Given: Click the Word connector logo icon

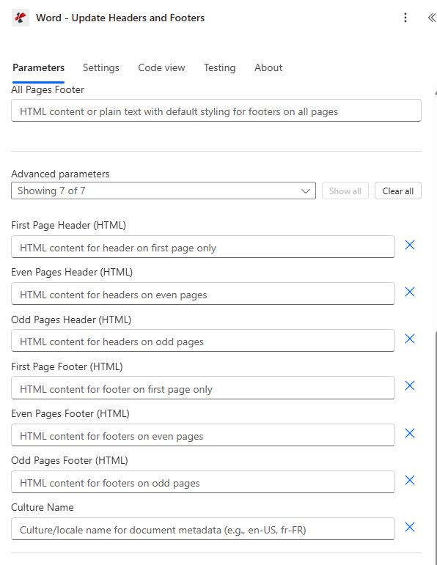Looking at the screenshot, I should coord(21,18).
